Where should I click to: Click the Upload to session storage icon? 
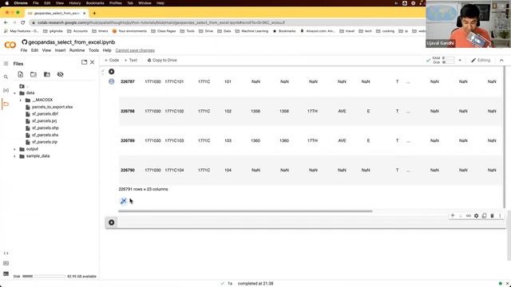click(21, 74)
